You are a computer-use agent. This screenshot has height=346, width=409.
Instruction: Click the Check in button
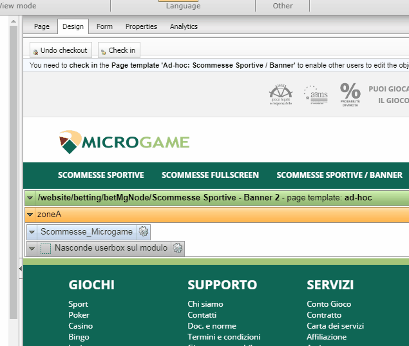tap(119, 50)
